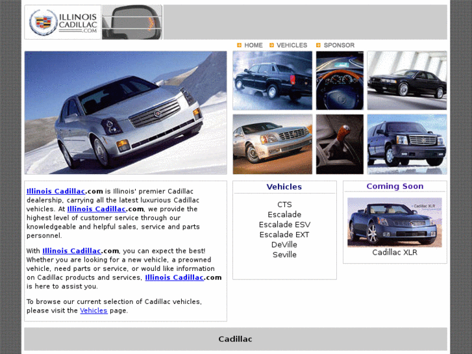The width and height of the screenshot is (472, 354).
Task: Open the Cadillac XLR convertible image
Action: tap(395, 222)
